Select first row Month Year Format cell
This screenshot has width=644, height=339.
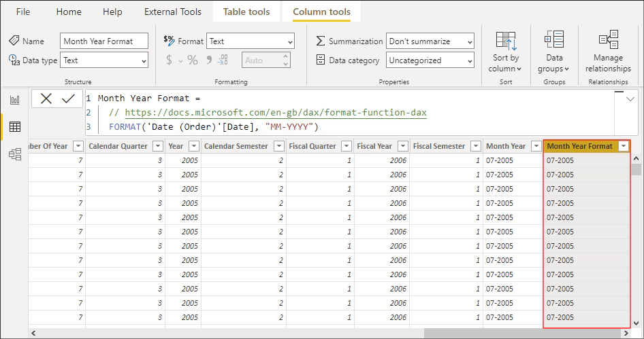(x=587, y=160)
